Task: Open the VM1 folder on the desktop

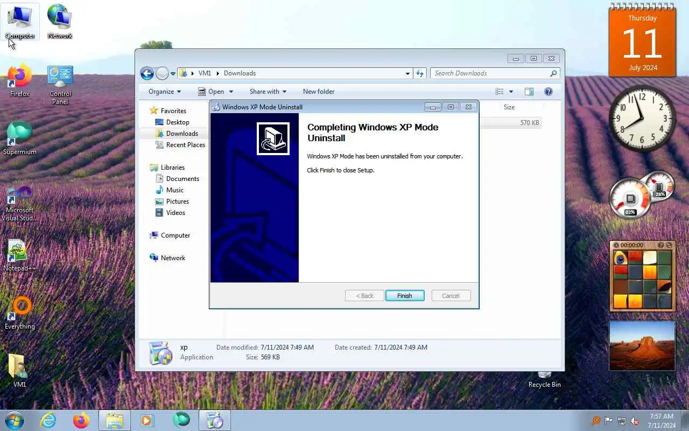Action: pyautogui.click(x=20, y=371)
